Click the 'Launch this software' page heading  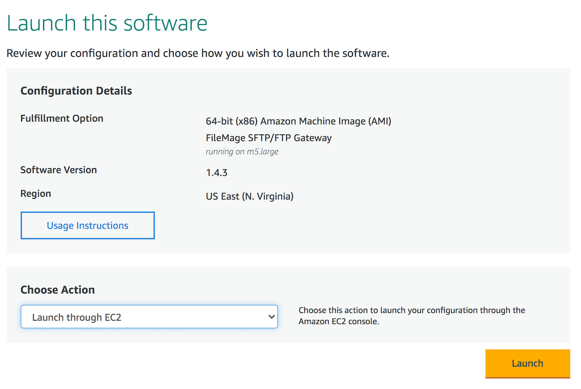click(107, 23)
